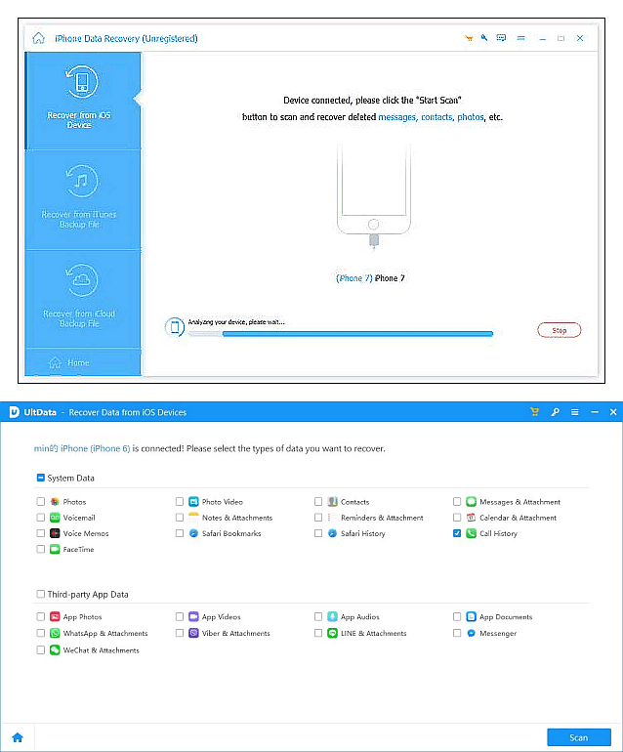
Task: Toggle the System Data select-all checkbox
Action: pyautogui.click(x=41, y=478)
